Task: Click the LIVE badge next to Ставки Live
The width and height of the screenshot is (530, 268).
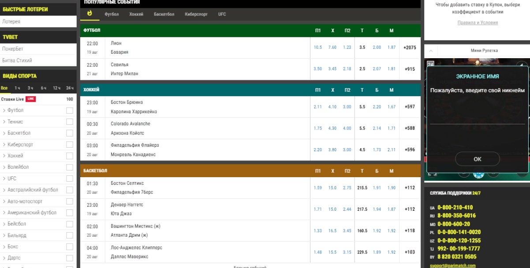Action: [x=30, y=99]
